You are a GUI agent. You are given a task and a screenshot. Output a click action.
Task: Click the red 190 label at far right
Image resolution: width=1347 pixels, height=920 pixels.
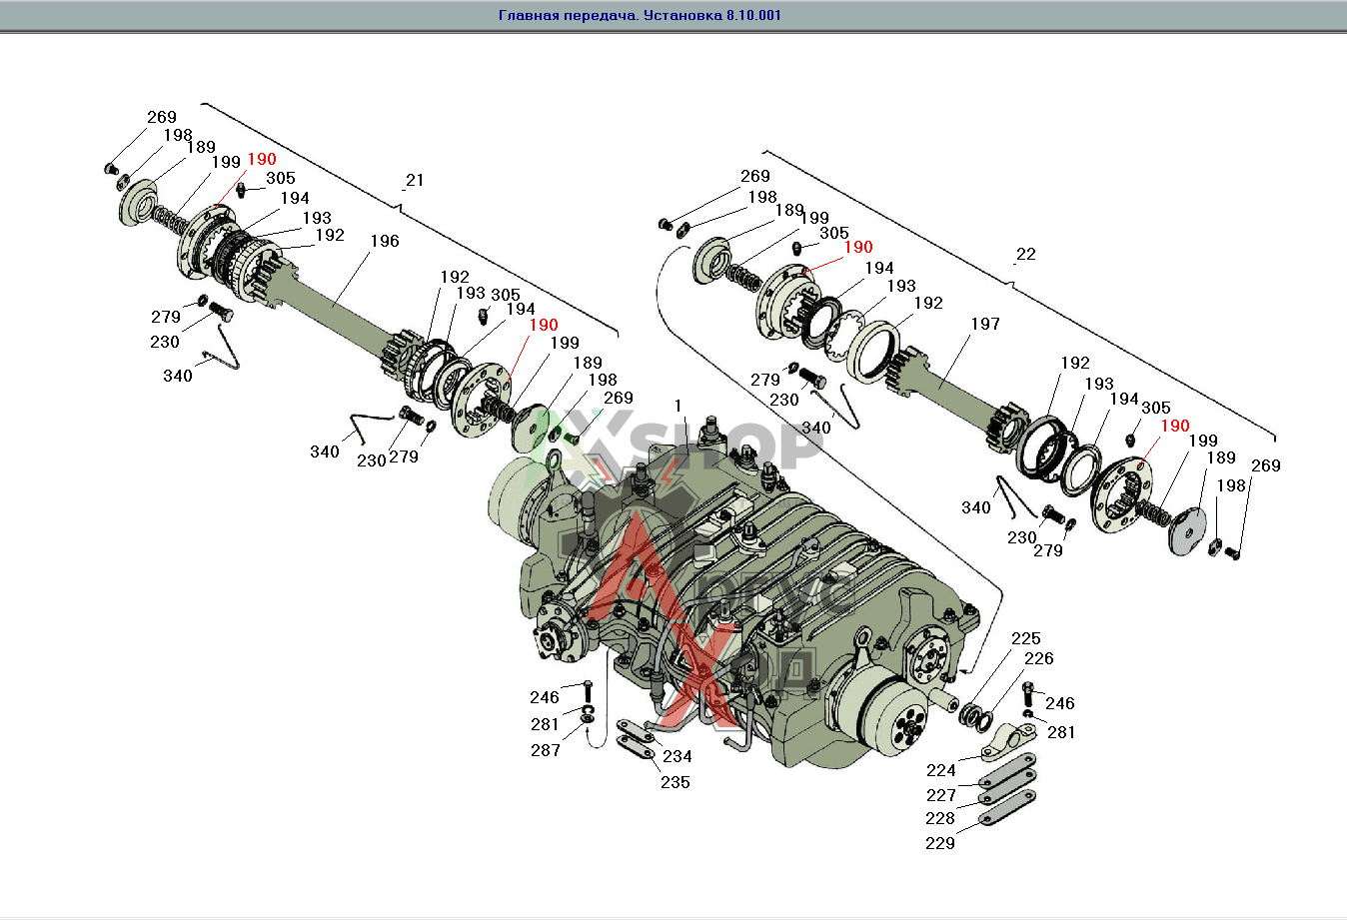pyautogui.click(x=1174, y=426)
